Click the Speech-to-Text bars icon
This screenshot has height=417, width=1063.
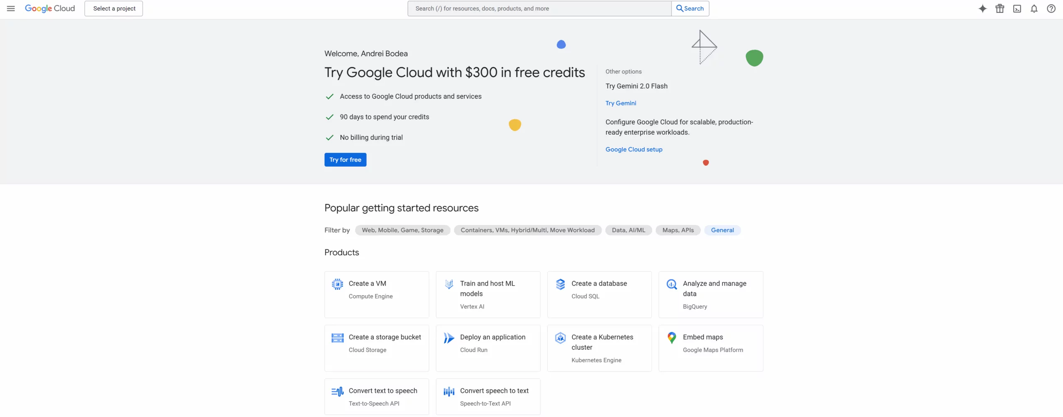449,391
